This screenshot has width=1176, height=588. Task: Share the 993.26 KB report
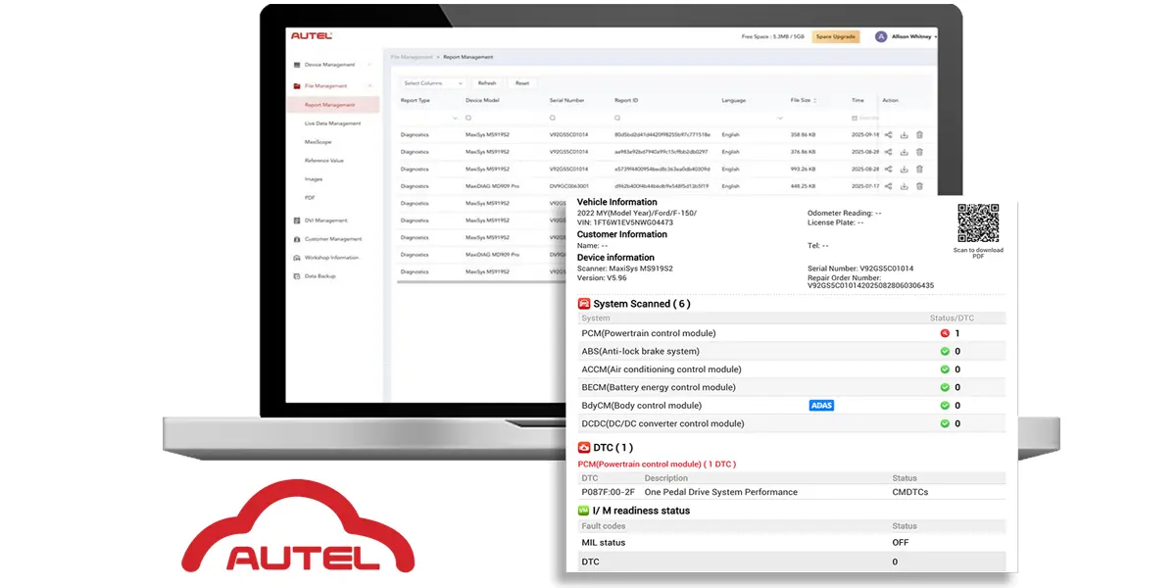pos(888,169)
